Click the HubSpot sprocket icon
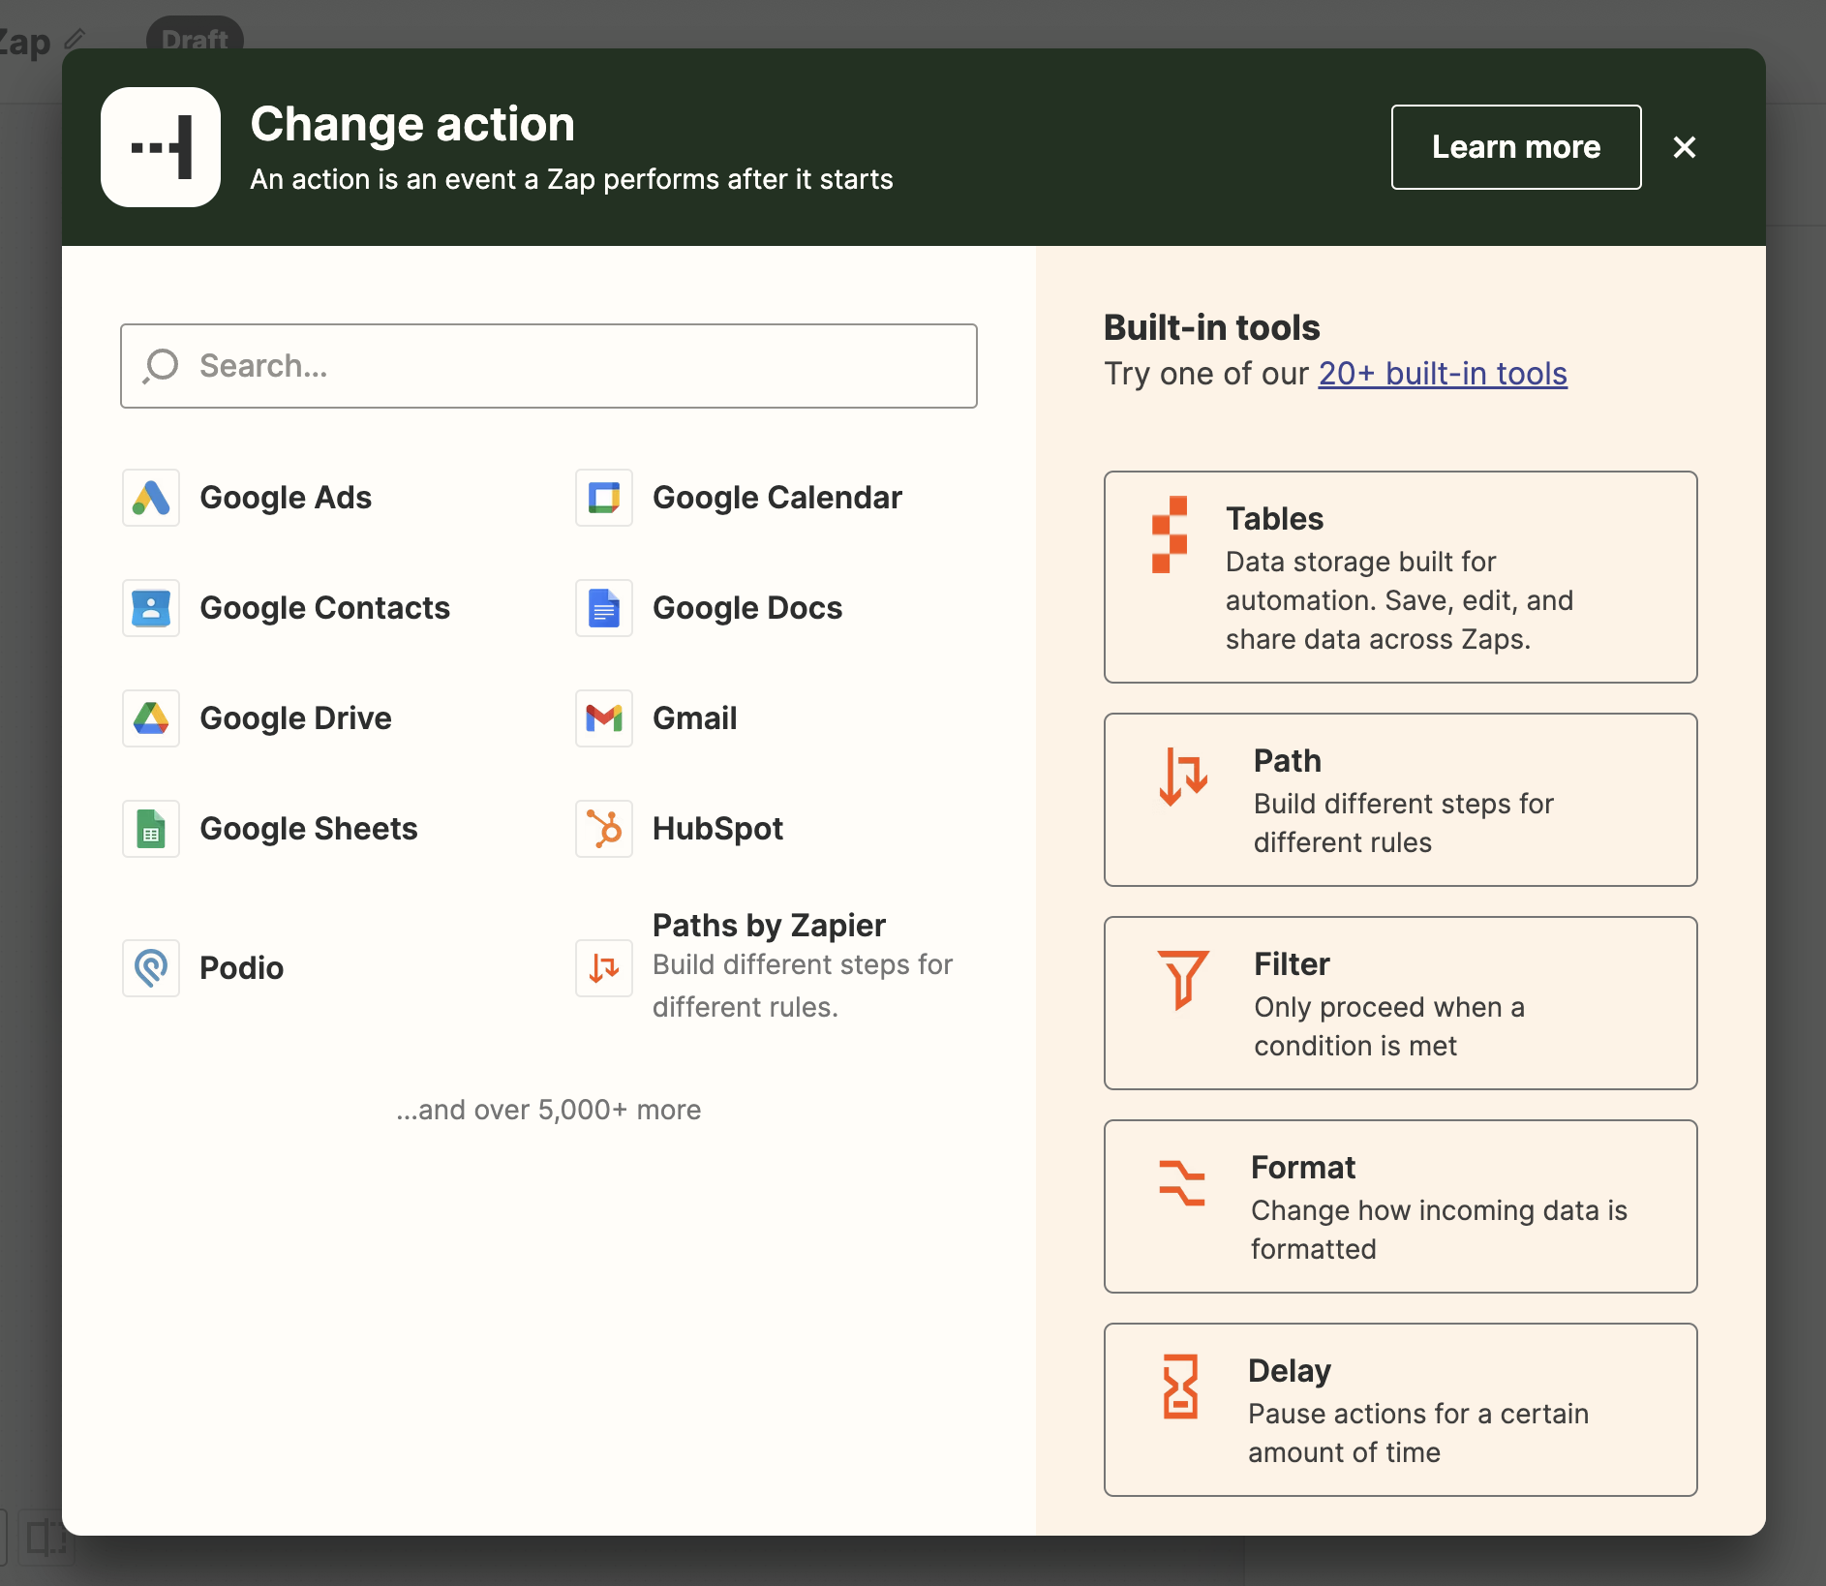 [604, 829]
